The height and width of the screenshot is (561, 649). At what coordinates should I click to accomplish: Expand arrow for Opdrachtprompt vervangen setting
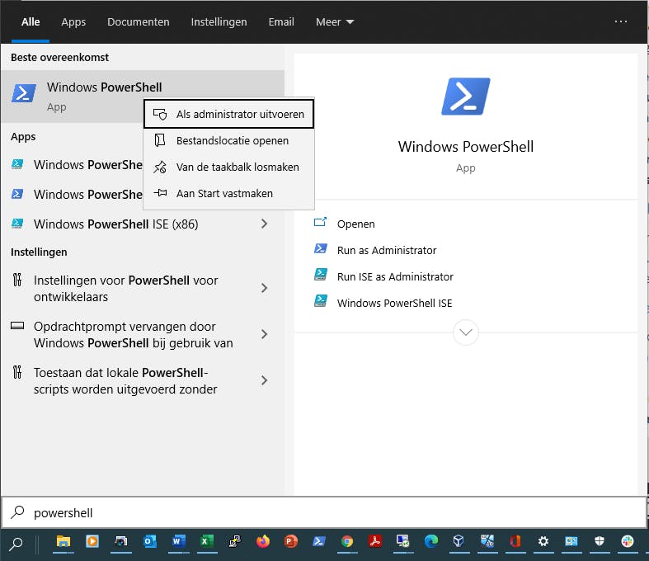pyautogui.click(x=264, y=334)
